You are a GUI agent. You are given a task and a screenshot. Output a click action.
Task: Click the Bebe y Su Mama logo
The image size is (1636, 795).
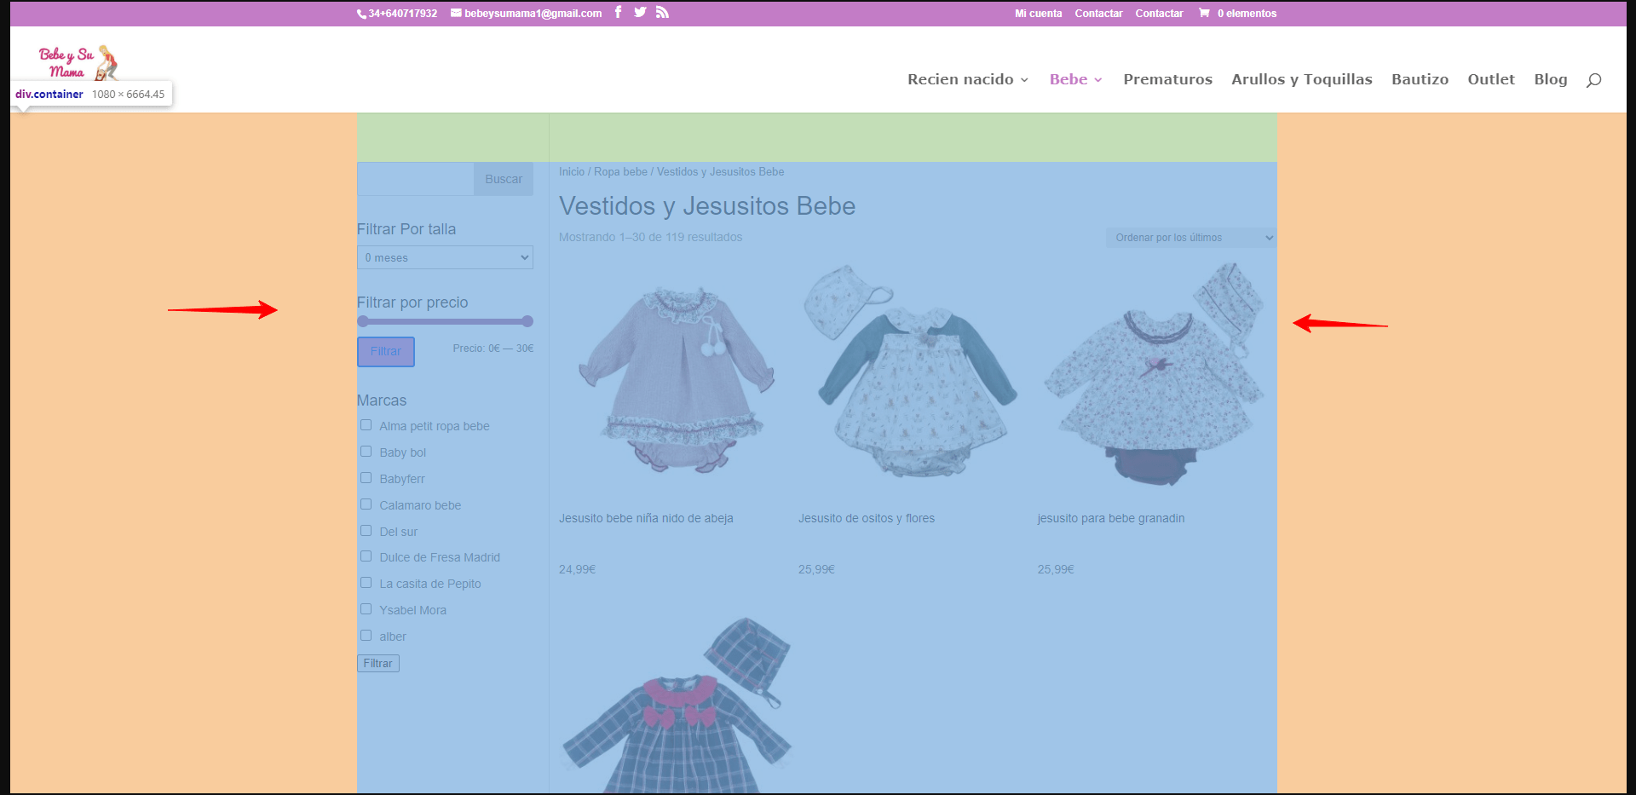pos(78,62)
